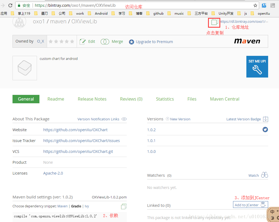Click the Version Notification Links eye icon
The height and width of the screenshot is (222, 279).
point(124,119)
